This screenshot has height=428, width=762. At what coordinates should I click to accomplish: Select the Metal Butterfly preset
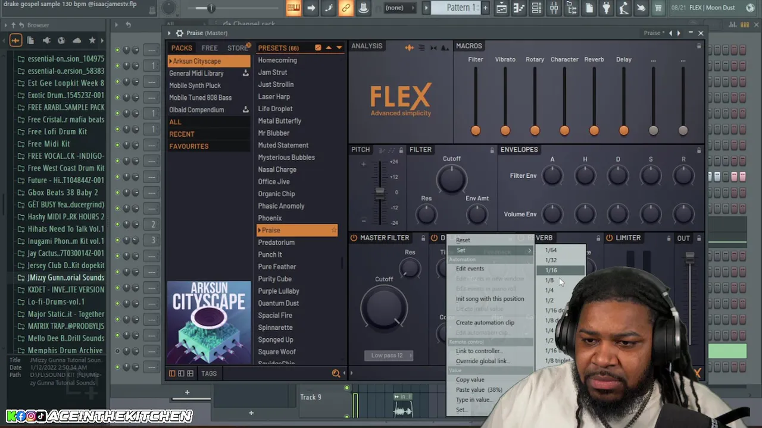[x=280, y=121]
